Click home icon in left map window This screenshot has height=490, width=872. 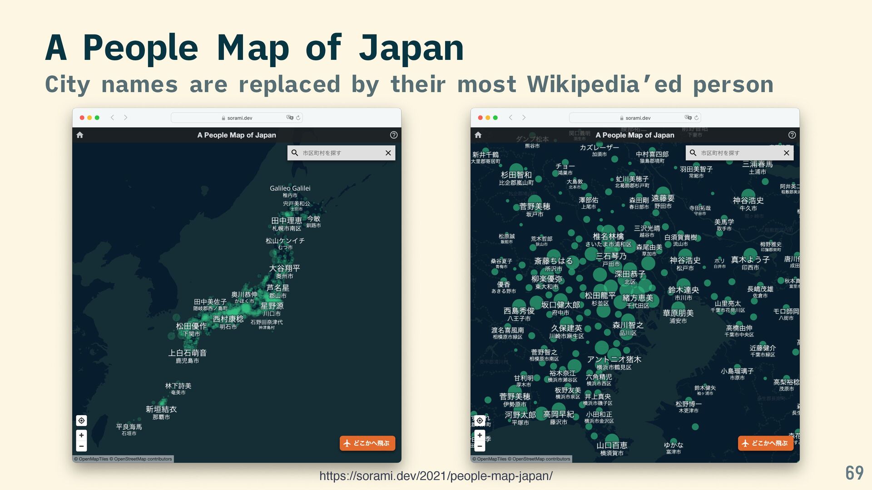(x=80, y=135)
